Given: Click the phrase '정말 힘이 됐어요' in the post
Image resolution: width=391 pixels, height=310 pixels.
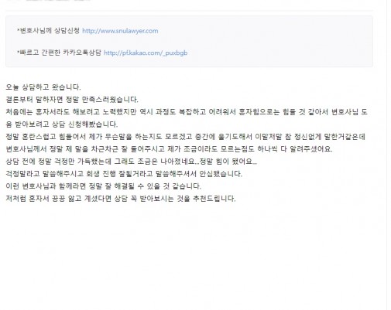Looking at the screenshot, I should 226,162.
